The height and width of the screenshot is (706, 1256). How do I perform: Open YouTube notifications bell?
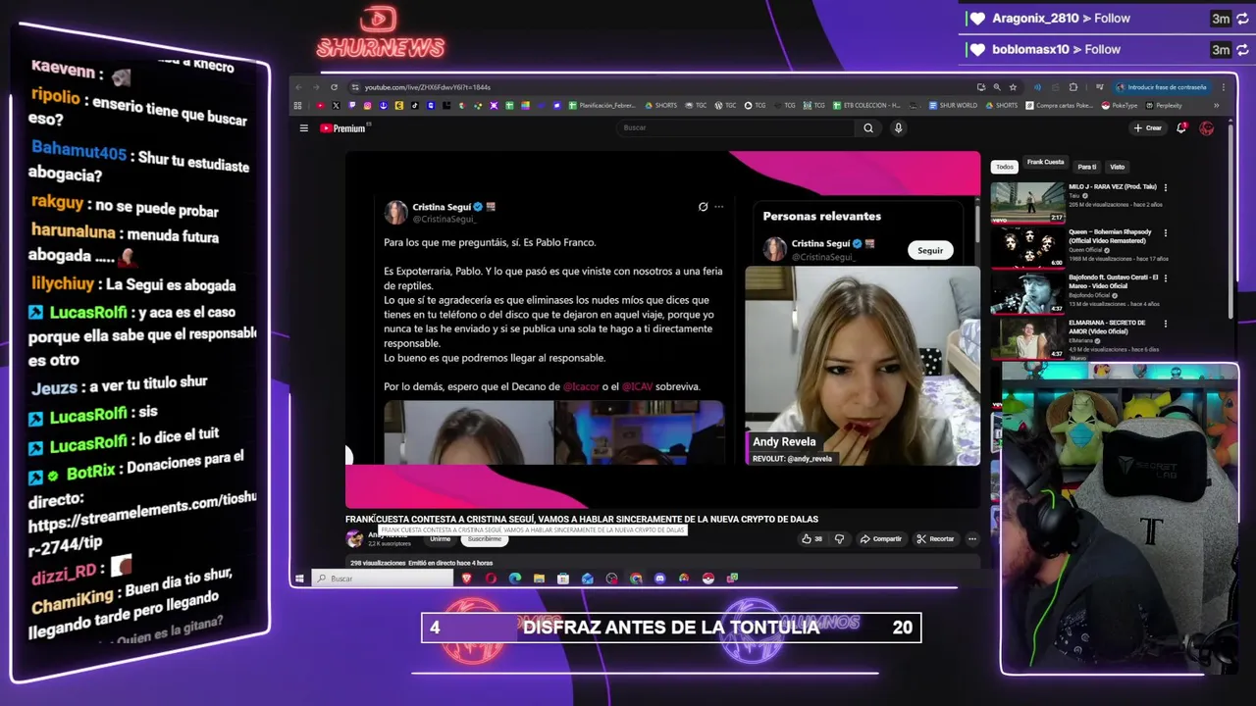(1181, 128)
